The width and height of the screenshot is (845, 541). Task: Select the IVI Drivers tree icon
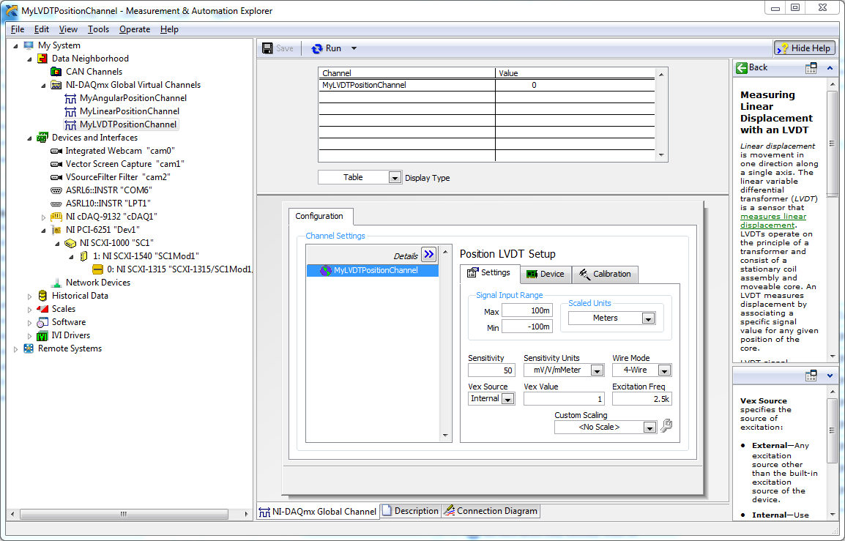tap(42, 335)
